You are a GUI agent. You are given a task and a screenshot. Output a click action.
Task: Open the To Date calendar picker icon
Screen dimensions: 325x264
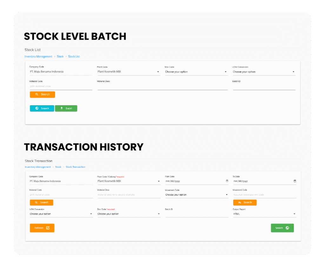(295, 181)
